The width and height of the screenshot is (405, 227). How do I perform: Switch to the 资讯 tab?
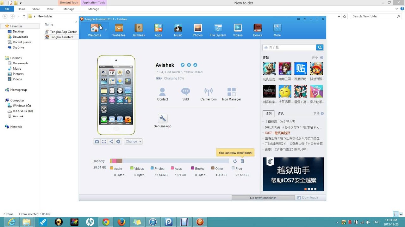pyautogui.click(x=281, y=113)
